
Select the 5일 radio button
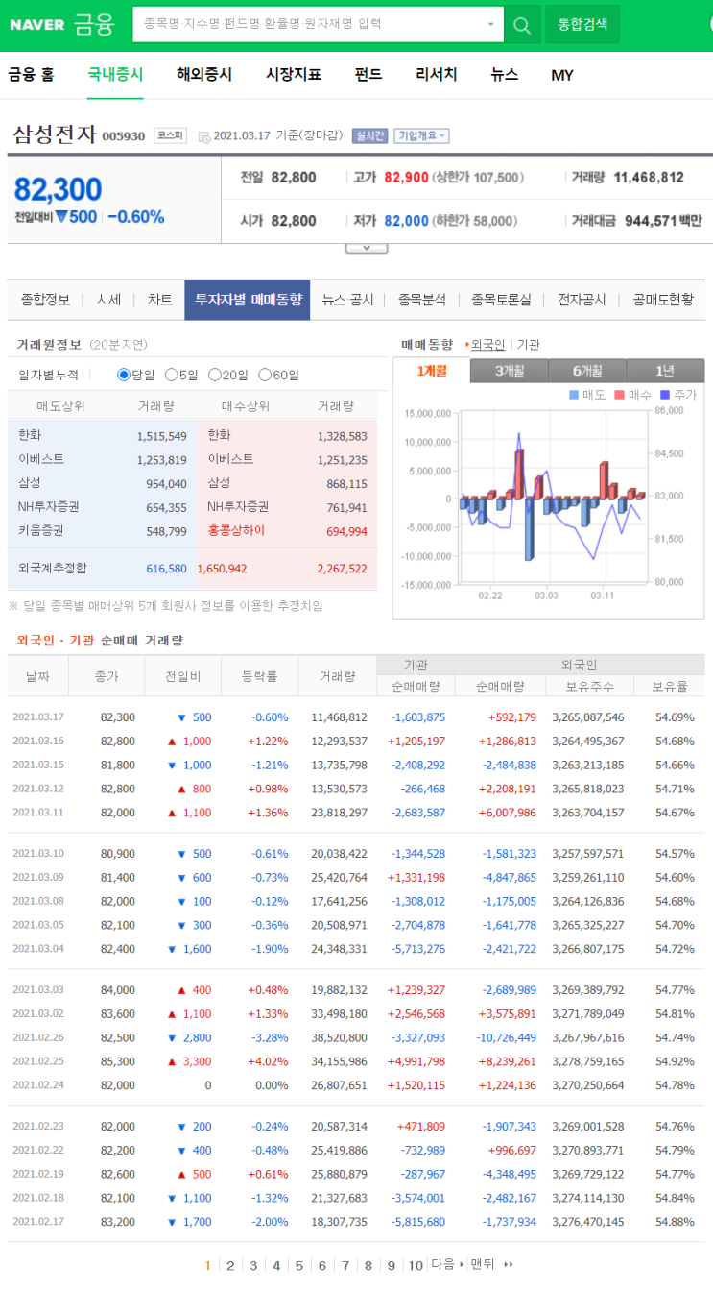coord(172,375)
